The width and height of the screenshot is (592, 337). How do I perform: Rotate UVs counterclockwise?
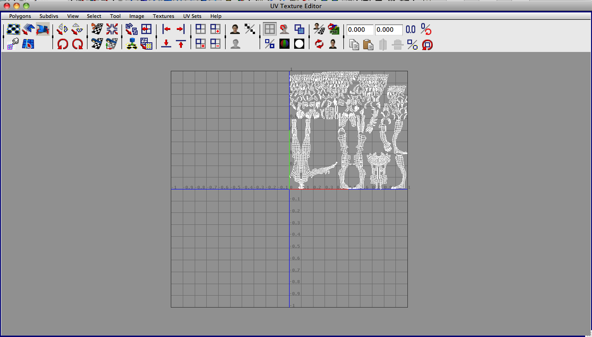pos(63,44)
